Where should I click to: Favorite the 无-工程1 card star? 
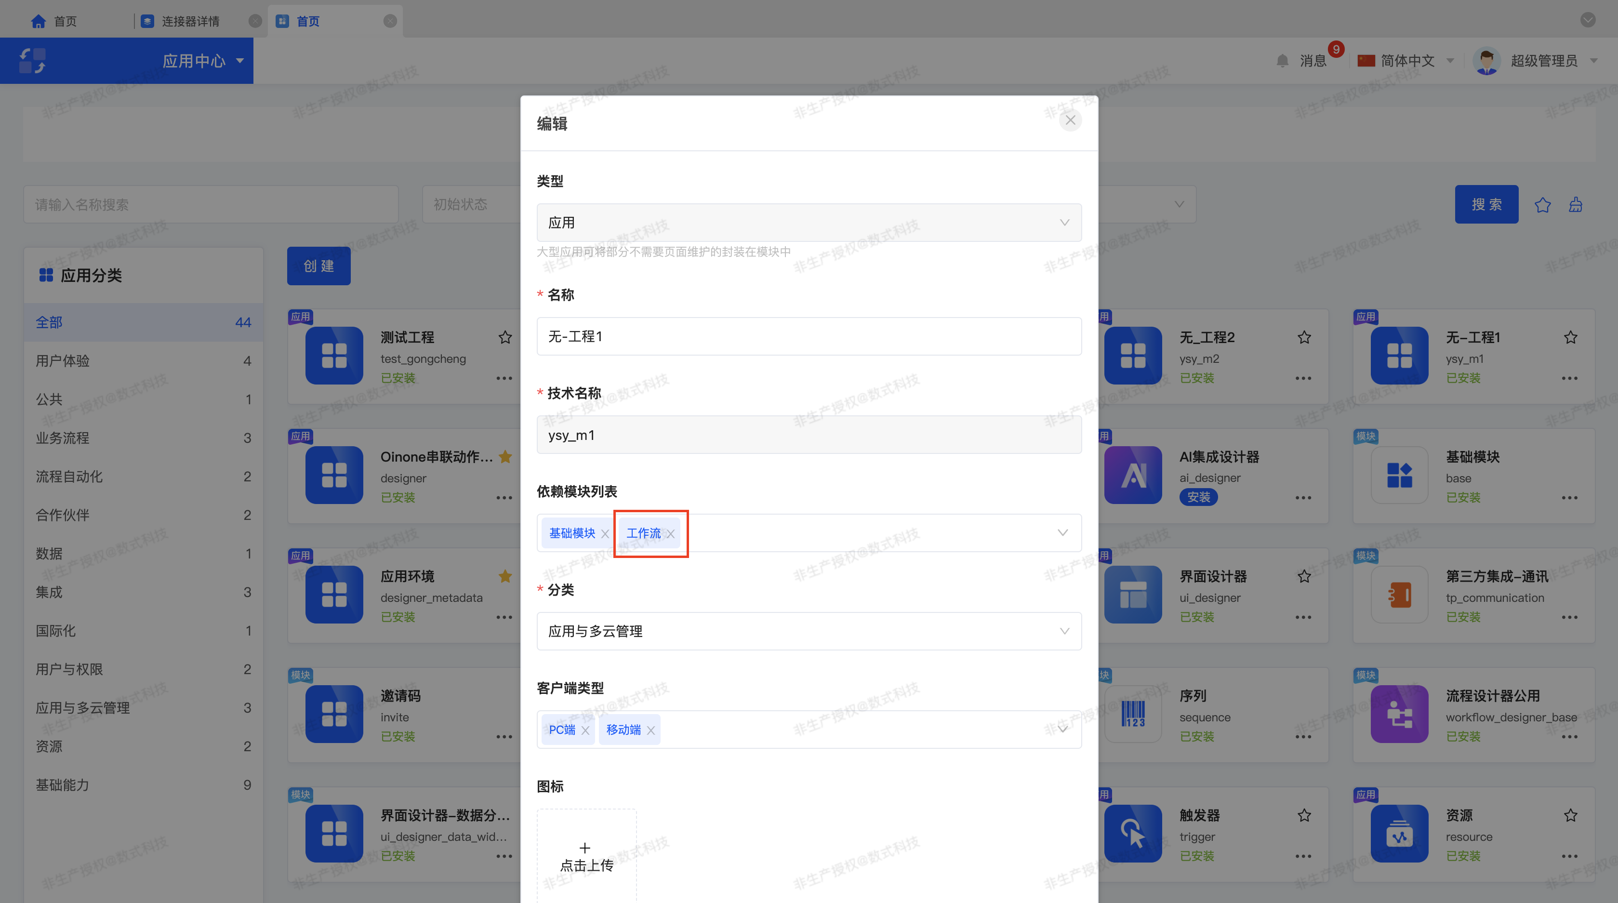tap(1570, 338)
